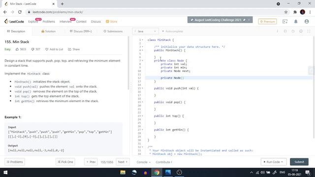This screenshot has width=315, height=177.
Task: Go to Next problem
Action: tap(123, 162)
